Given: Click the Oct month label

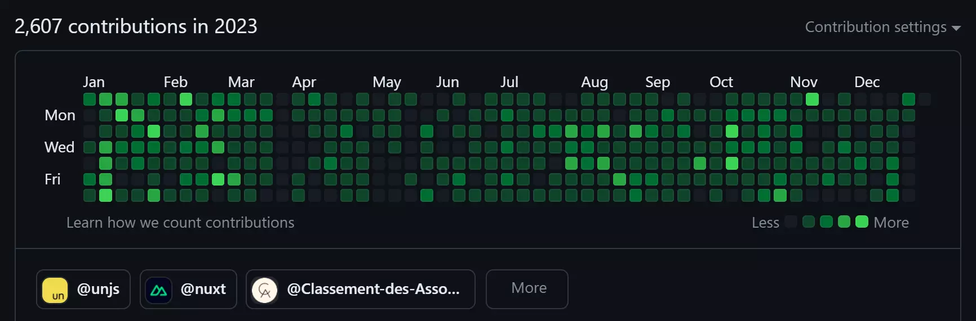Looking at the screenshot, I should coord(721,82).
